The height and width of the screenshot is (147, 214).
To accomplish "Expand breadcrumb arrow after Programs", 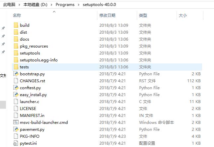I will 79,5.
